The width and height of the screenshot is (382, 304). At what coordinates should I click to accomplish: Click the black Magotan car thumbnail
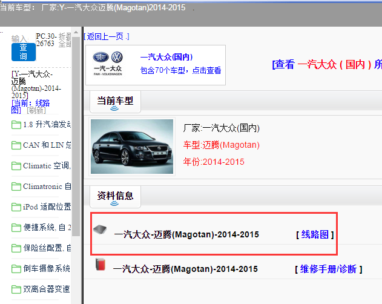[132, 147]
